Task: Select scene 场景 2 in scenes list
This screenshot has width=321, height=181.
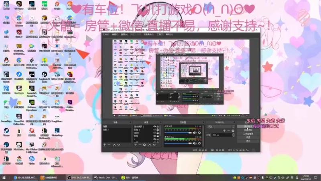Action: click(x=117, y=130)
